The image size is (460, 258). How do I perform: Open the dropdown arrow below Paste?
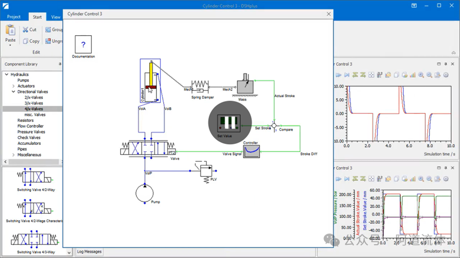(x=10, y=45)
